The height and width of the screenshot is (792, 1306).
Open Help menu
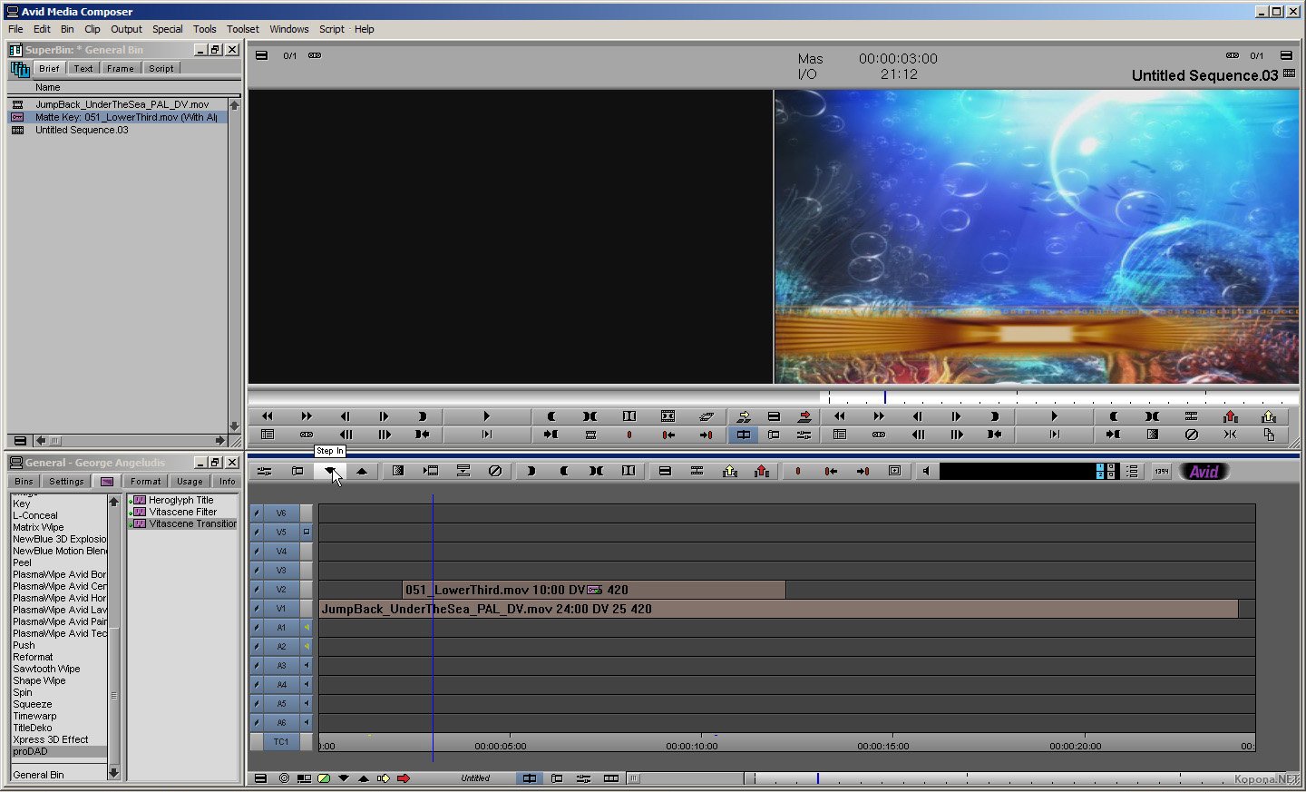click(x=364, y=29)
